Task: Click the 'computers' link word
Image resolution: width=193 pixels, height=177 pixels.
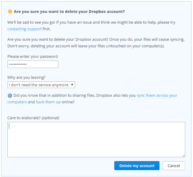Action: tap(17, 102)
